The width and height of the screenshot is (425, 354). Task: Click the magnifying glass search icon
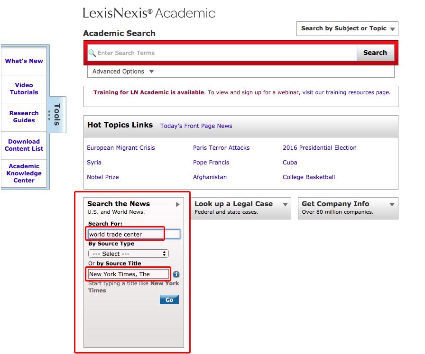tap(92, 53)
